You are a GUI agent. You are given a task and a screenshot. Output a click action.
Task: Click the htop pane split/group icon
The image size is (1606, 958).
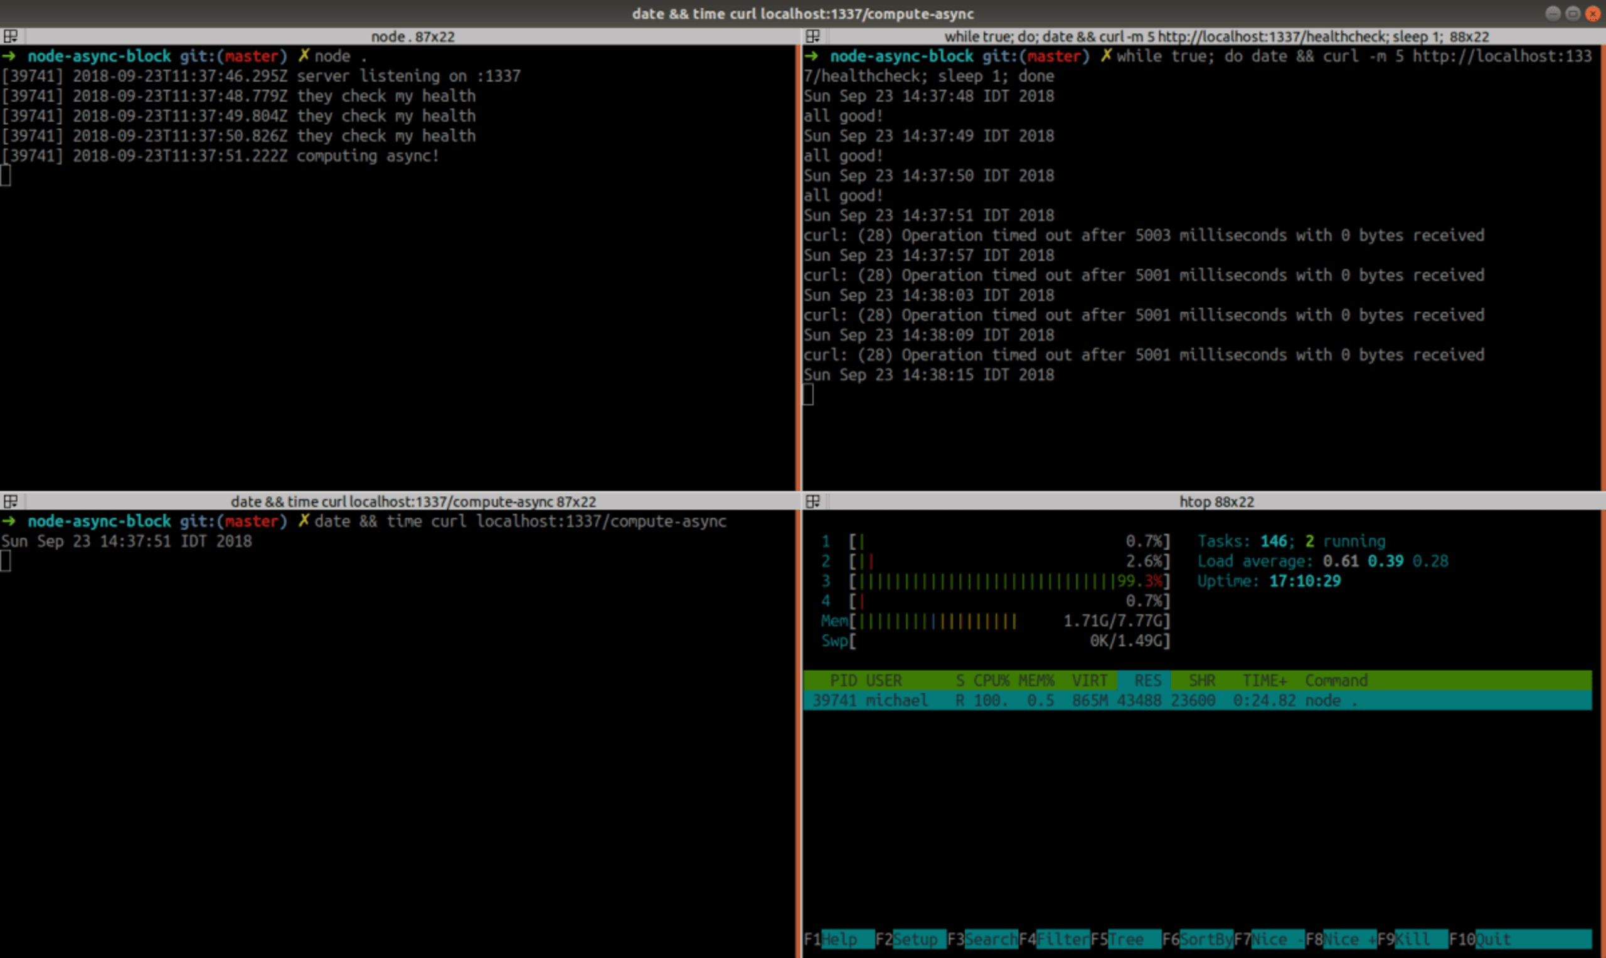point(812,502)
